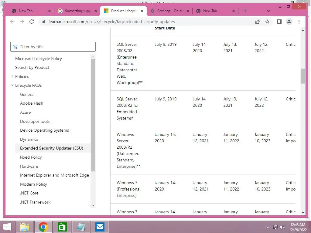The width and height of the screenshot is (311, 233).
Task: Open the Hardware FAQ
Action: tap(29, 167)
